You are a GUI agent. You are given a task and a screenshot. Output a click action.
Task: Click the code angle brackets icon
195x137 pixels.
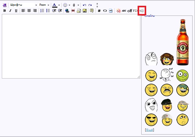point(105,11)
